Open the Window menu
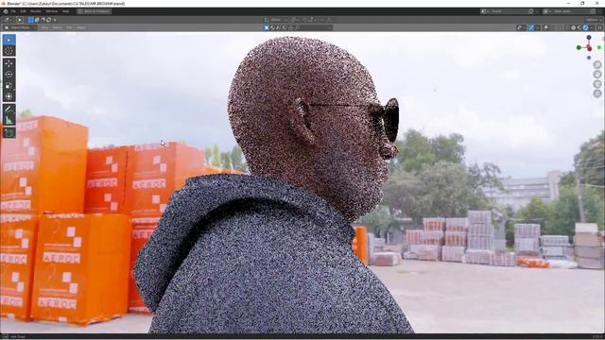 [52, 11]
